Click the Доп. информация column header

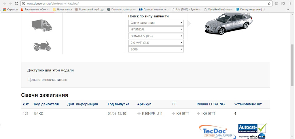coord(83,104)
